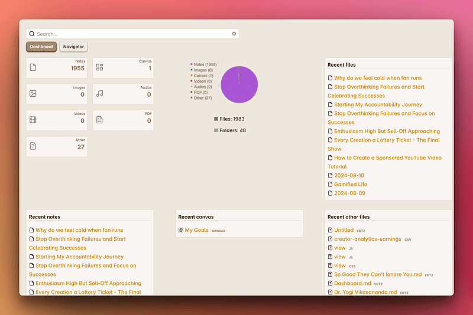This screenshot has height=315, width=473.
Task: Open 'Dr. Yogi Vikasananda.md' file
Action: pos(365,292)
